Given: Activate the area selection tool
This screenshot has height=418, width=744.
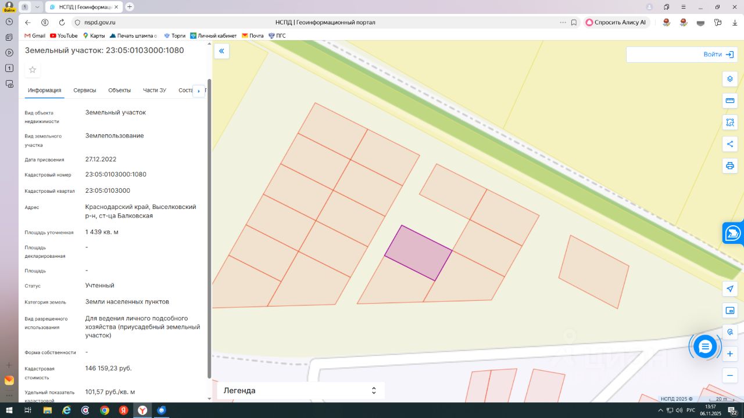Looking at the screenshot, I should pos(730,122).
